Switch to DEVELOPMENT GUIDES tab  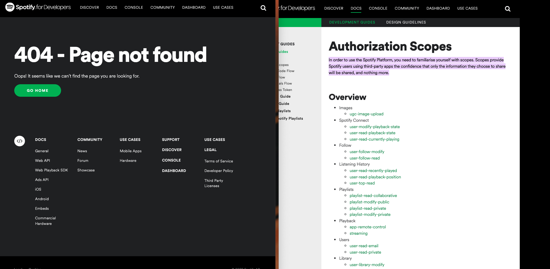(x=352, y=22)
